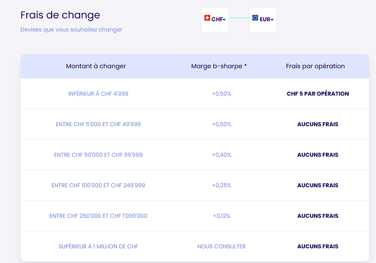Viewport: 376px width, 263px height.
Task: Click 'Devises que vous souhaitez changer' subtitle
Action: tap(71, 29)
